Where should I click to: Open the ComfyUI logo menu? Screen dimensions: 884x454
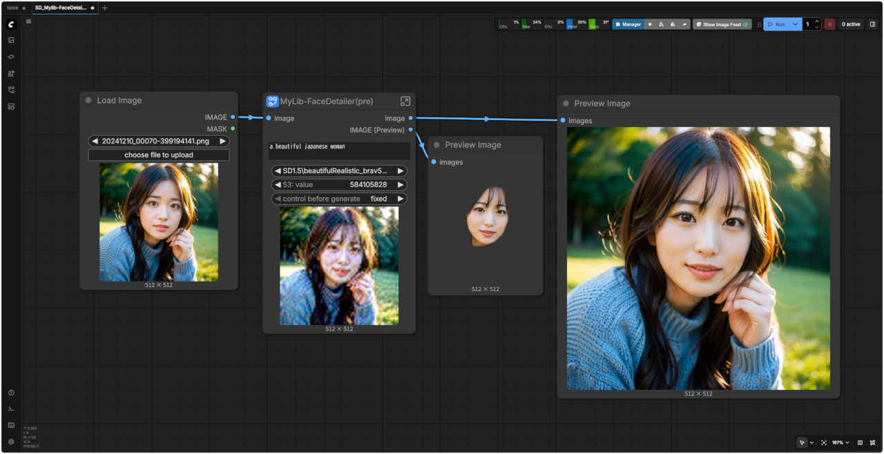tap(11, 24)
